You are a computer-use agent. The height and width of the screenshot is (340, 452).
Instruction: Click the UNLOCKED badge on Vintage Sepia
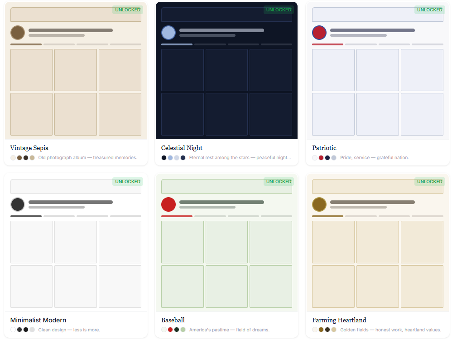(x=127, y=10)
